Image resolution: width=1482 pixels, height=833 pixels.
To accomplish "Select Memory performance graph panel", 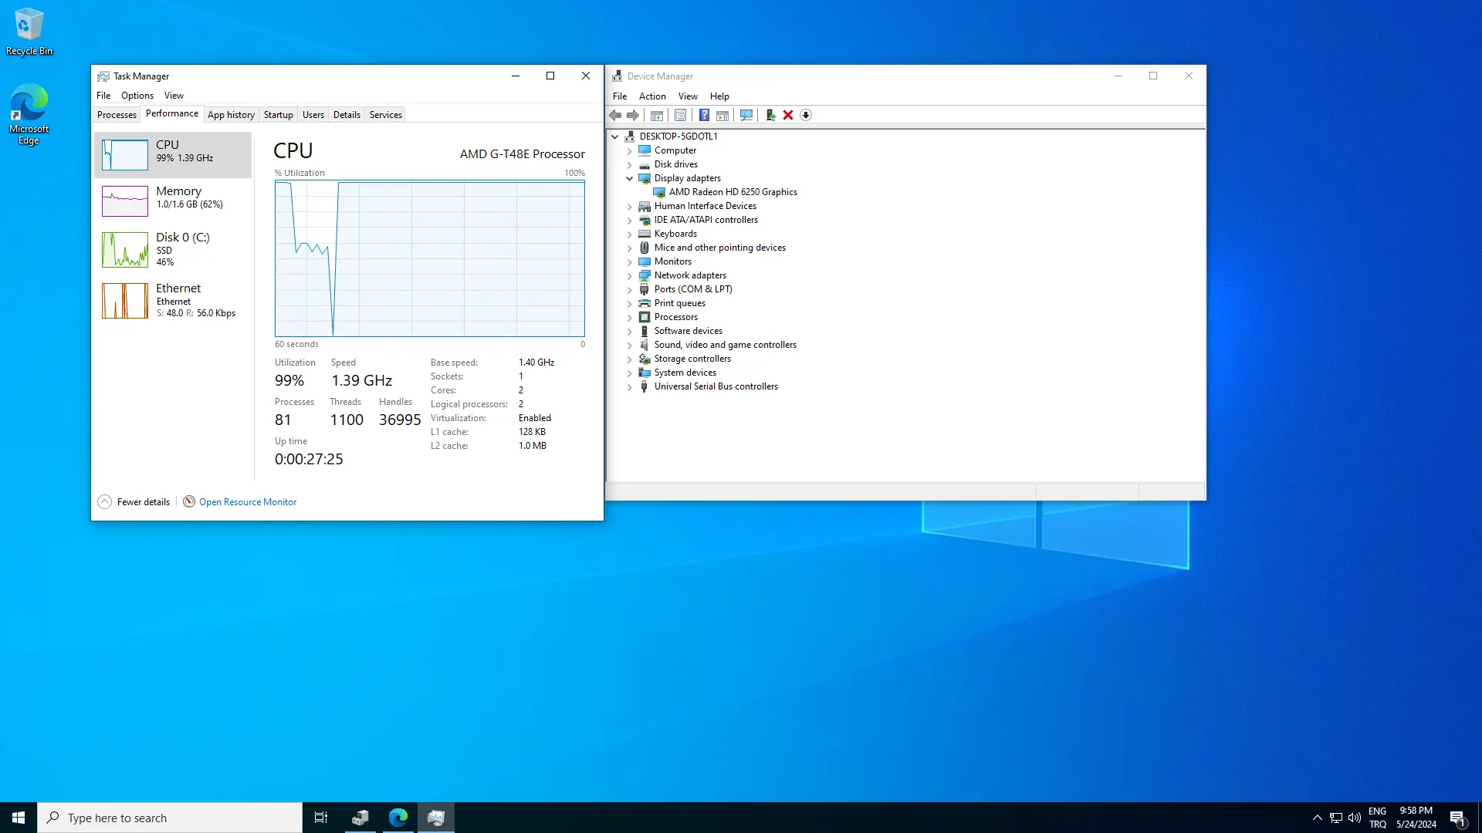I will click(173, 201).
